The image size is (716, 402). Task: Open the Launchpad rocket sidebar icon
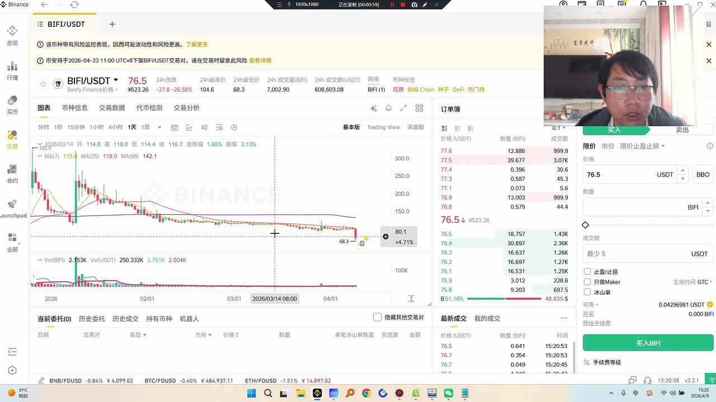coord(12,208)
